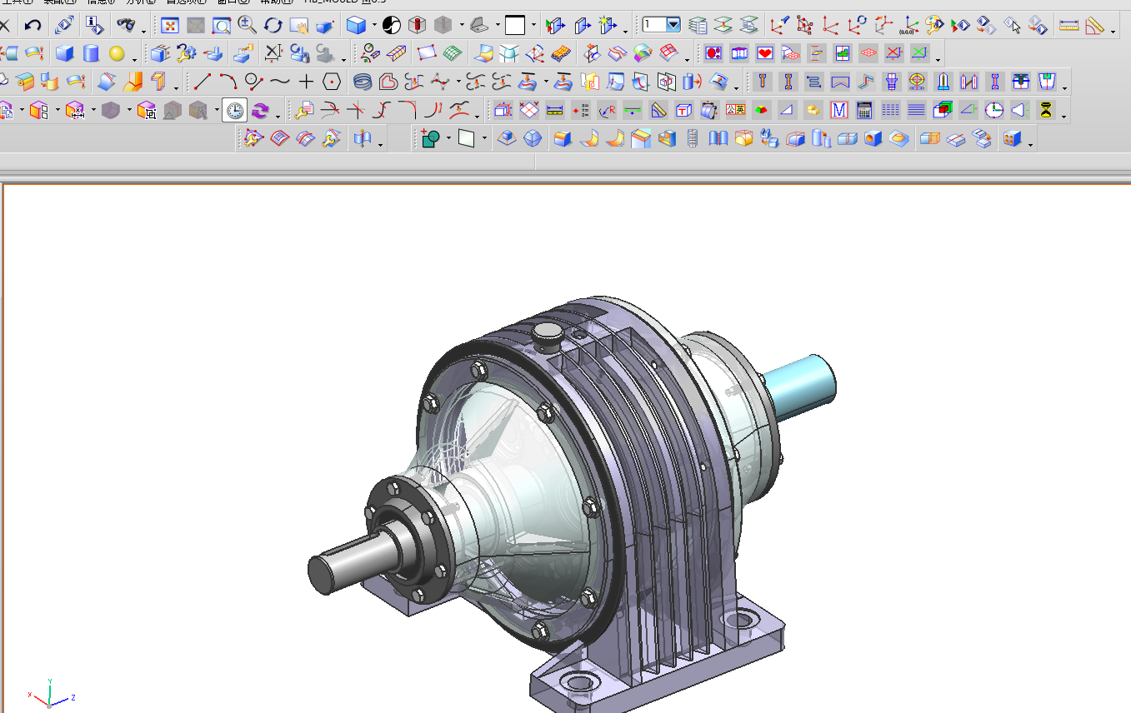Select the Zoom In/Out plus-minus magnifier
The image size is (1131, 713).
coord(247,25)
